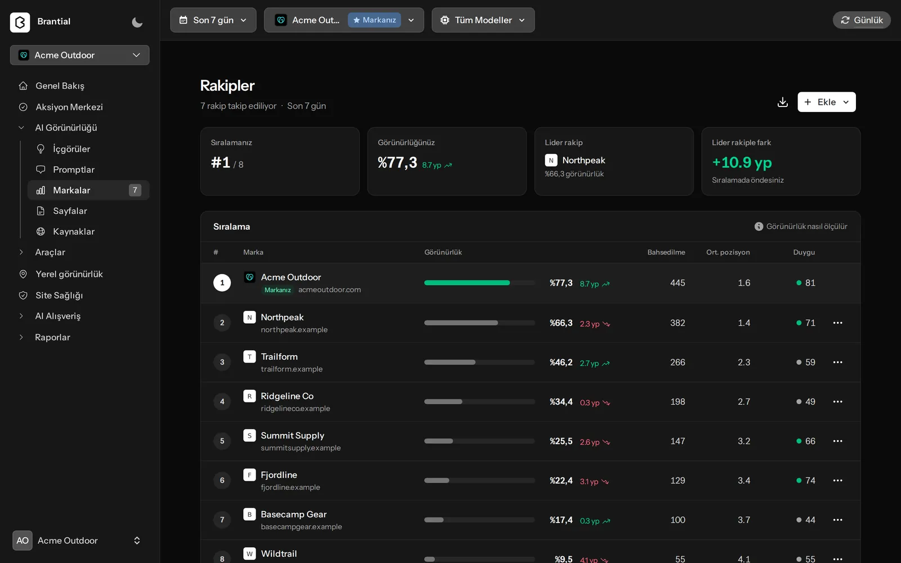Click the Ekle button
Viewport: 901px width, 563px height.
[827, 102]
